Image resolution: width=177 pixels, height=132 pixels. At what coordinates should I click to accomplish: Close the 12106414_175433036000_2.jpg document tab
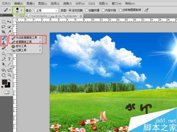click(x=81, y=16)
